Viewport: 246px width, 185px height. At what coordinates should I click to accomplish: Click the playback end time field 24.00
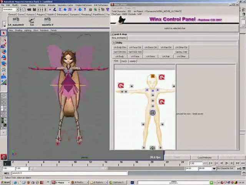[191, 168]
